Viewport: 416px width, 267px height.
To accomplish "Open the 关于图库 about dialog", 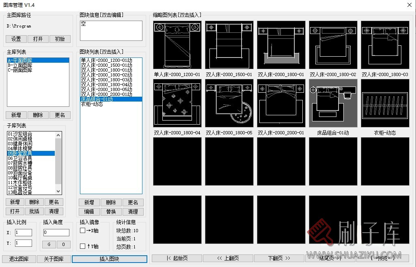I will point(54,259).
